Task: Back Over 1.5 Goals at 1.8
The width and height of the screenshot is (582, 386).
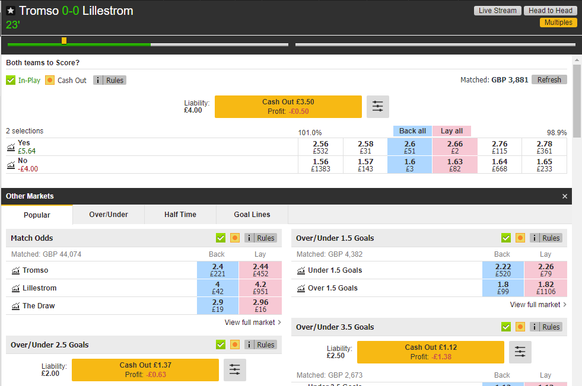Action: pos(503,288)
